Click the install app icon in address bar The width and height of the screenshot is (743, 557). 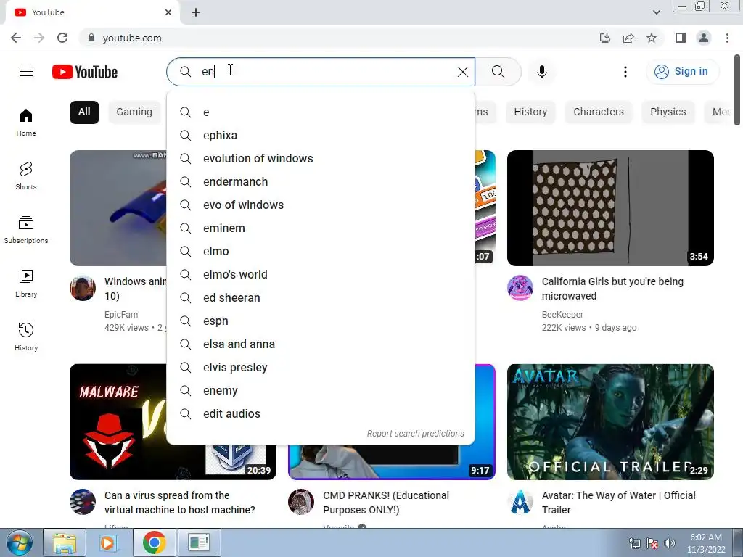tap(604, 38)
